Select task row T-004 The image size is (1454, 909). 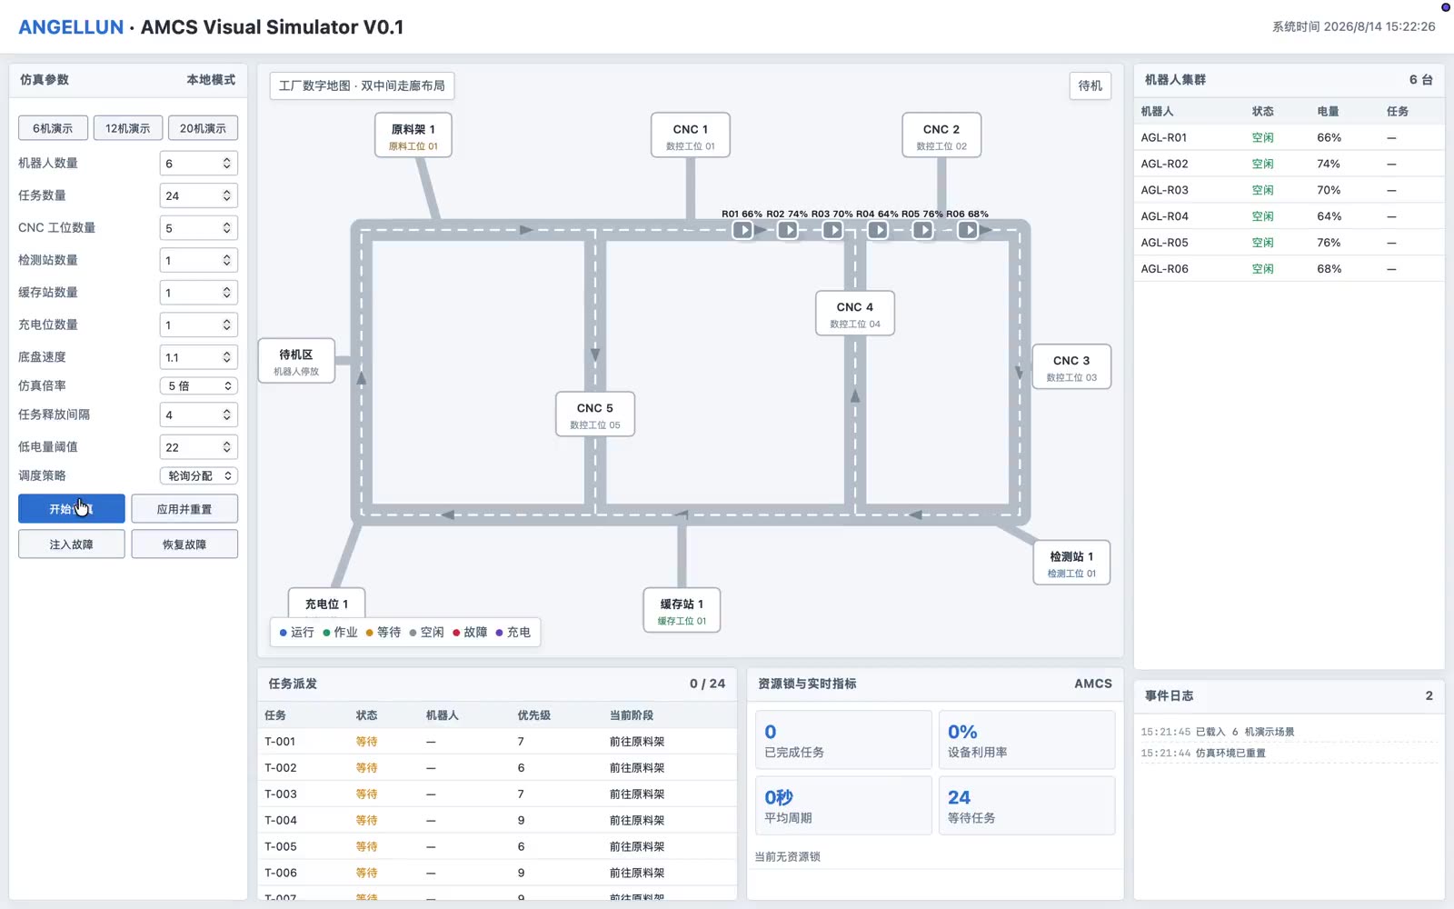(497, 820)
